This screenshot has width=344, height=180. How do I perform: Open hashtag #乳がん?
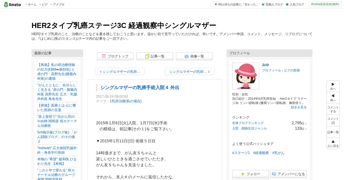278,153
